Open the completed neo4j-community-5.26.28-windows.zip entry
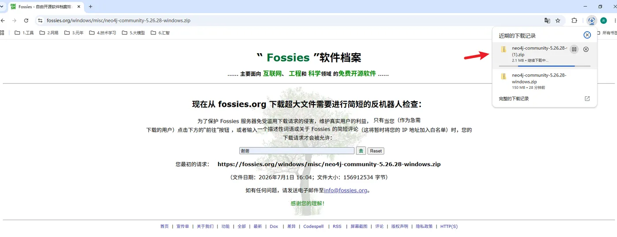 point(544,81)
